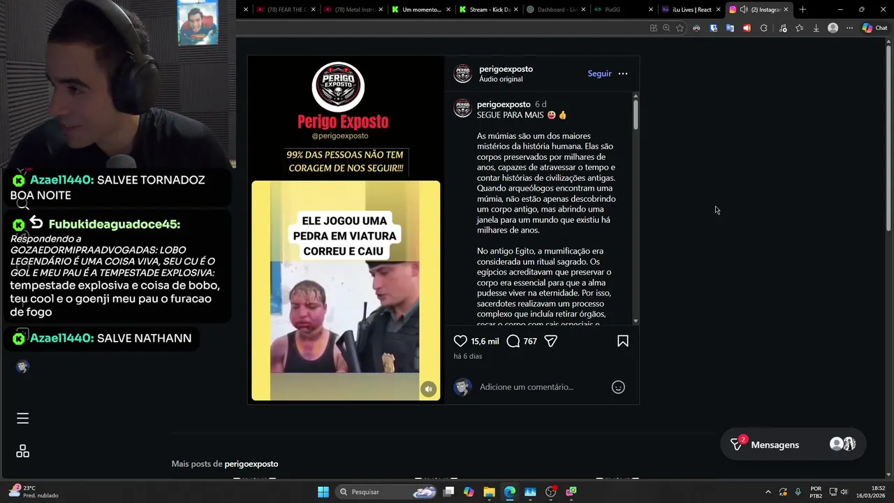This screenshot has height=503, width=894.
Task: Open File Explorer from taskbar
Action: [489, 492]
